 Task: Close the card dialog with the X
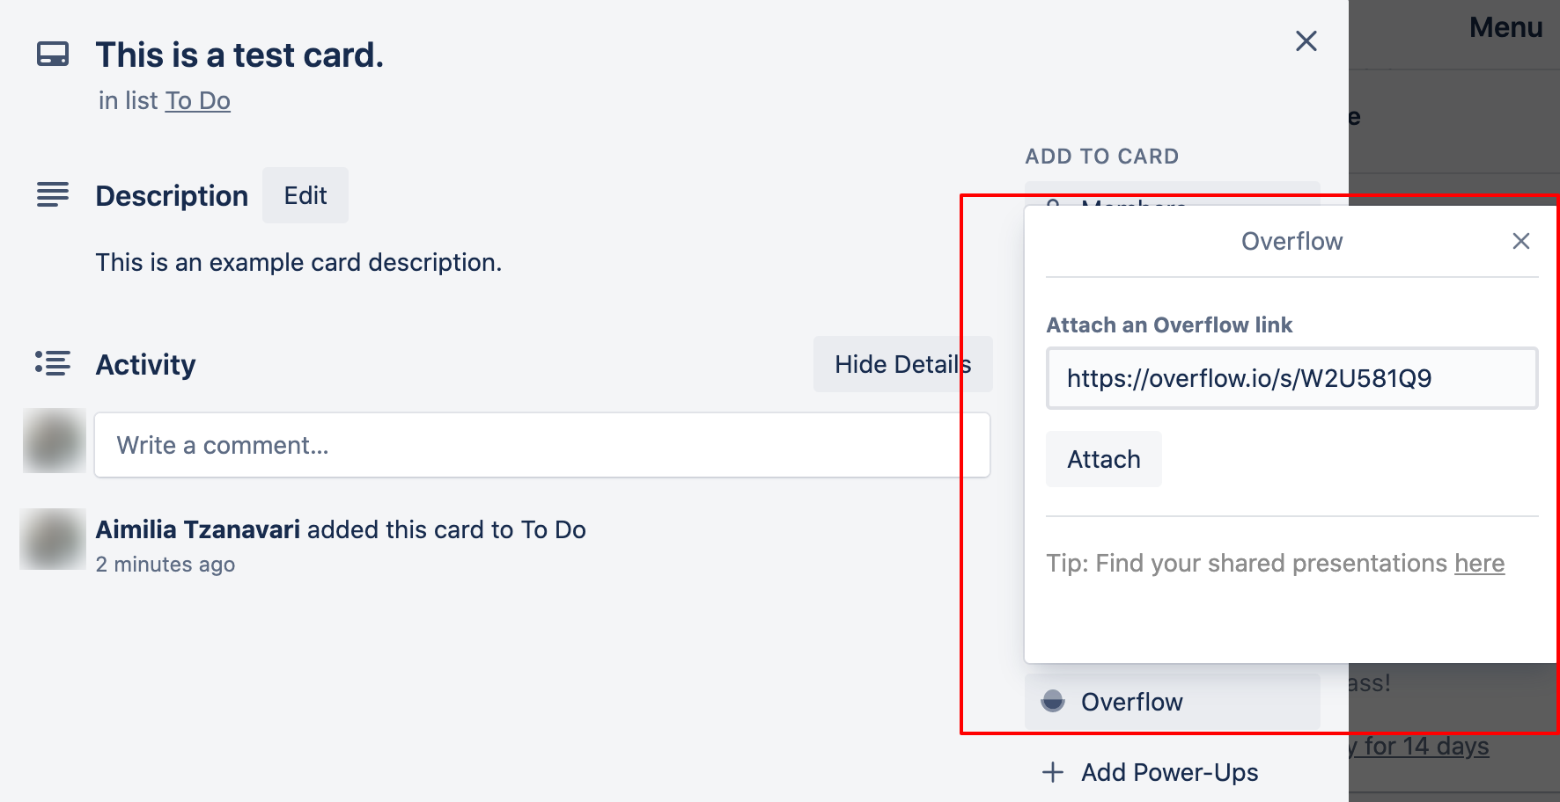pos(1306,40)
